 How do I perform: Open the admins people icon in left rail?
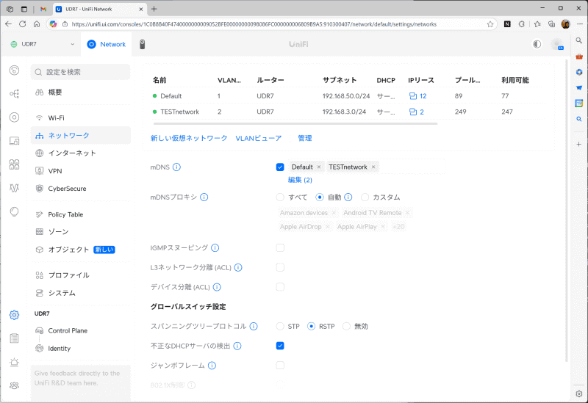pos(14,385)
